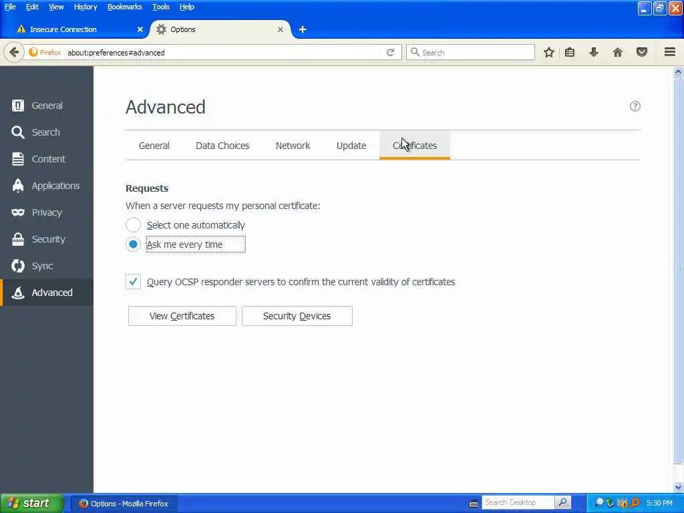Open the File menu

(x=10, y=7)
